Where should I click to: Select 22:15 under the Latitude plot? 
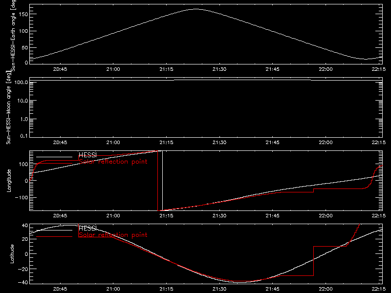point(378,289)
